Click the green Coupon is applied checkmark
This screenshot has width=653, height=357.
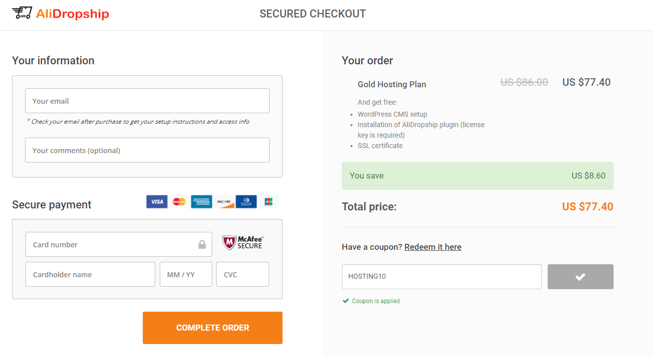coord(345,301)
